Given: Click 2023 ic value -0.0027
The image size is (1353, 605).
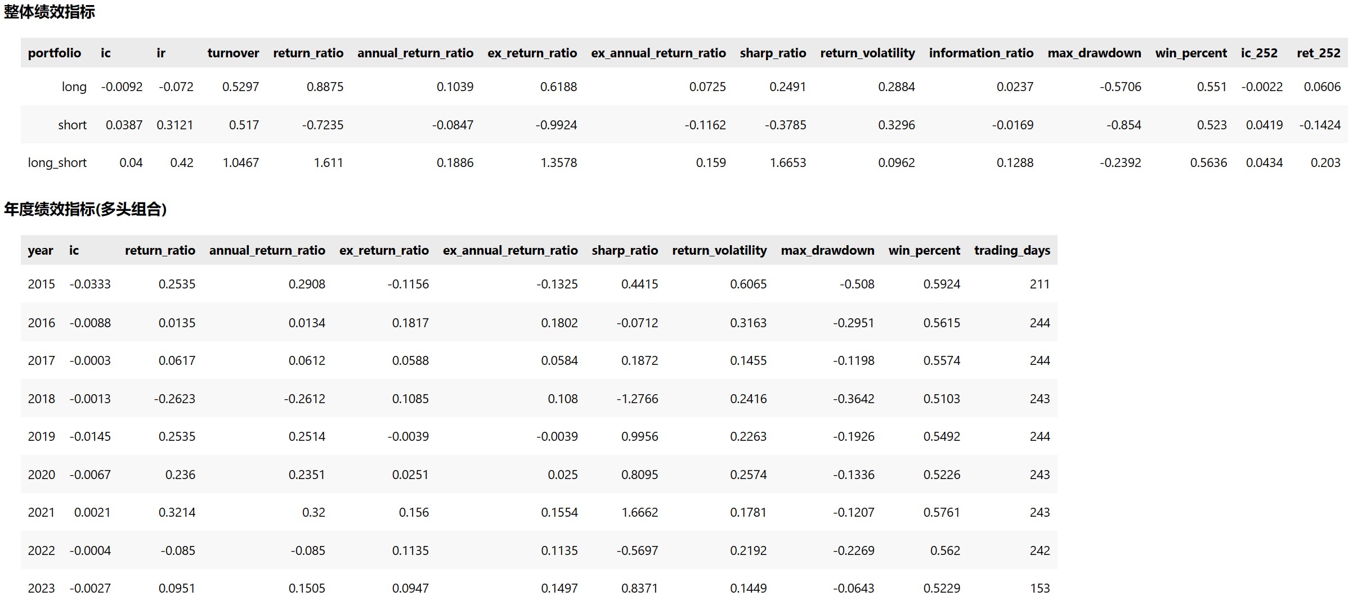Looking at the screenshot, I should pyautogui.click(x=90, y=588).
